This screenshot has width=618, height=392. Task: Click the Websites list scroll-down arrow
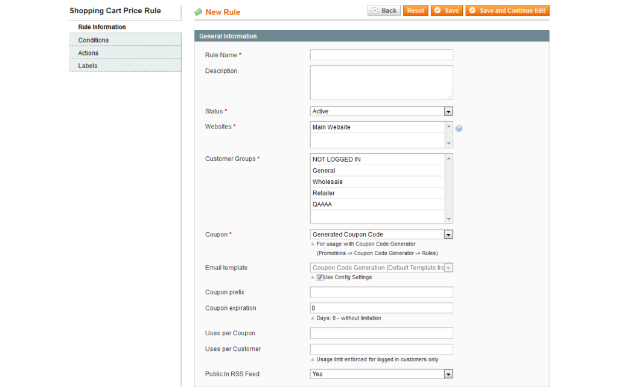coord(448,144)
